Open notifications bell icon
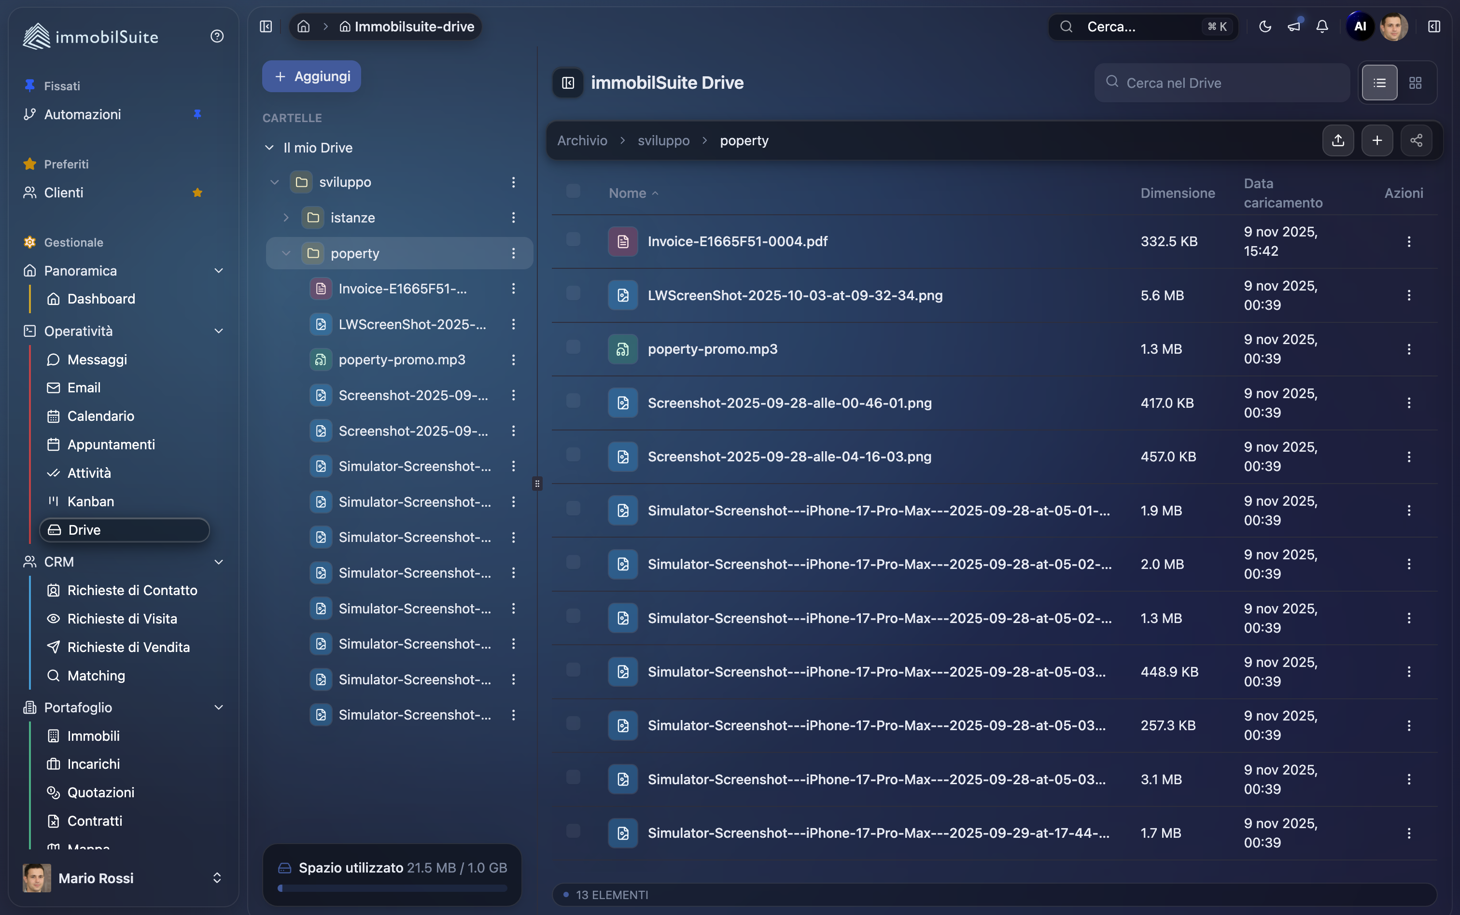Screen dimensions: 1460x915 (1322, 27)
